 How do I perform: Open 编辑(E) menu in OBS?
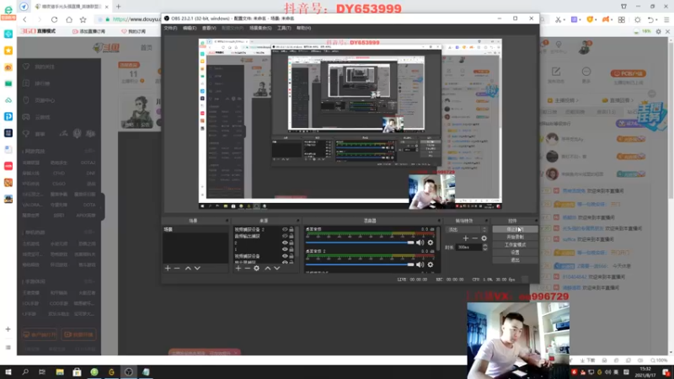[x=190, y=28]
